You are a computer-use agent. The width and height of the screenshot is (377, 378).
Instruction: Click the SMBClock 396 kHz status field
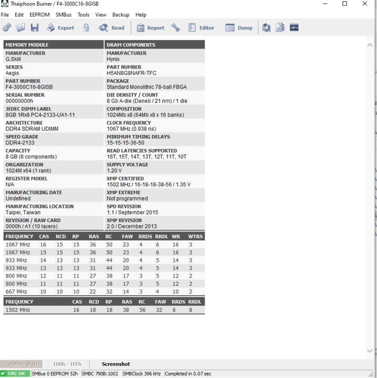coord(141,373)
